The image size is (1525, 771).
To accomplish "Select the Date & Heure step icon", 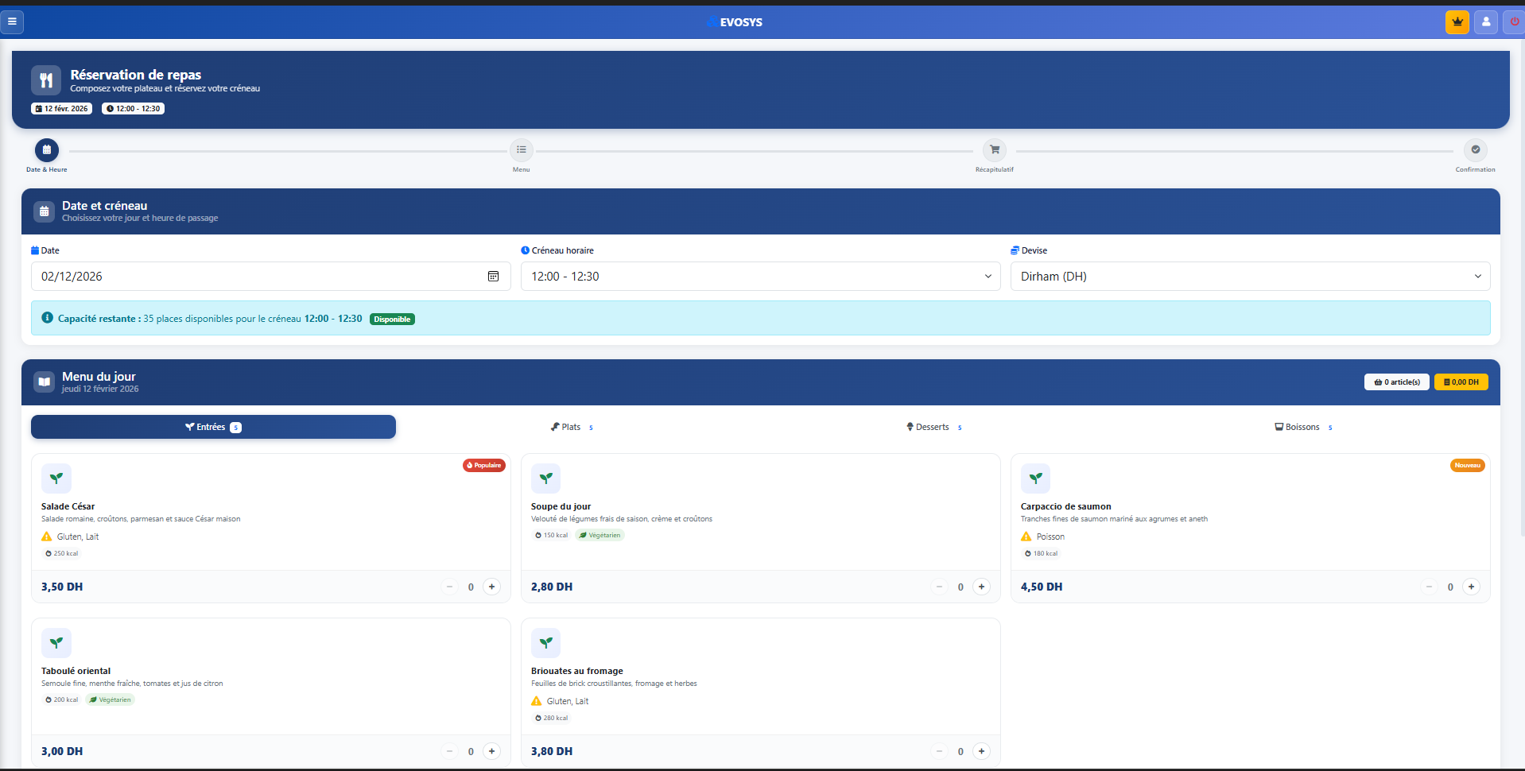I will (x=47, y=150).
